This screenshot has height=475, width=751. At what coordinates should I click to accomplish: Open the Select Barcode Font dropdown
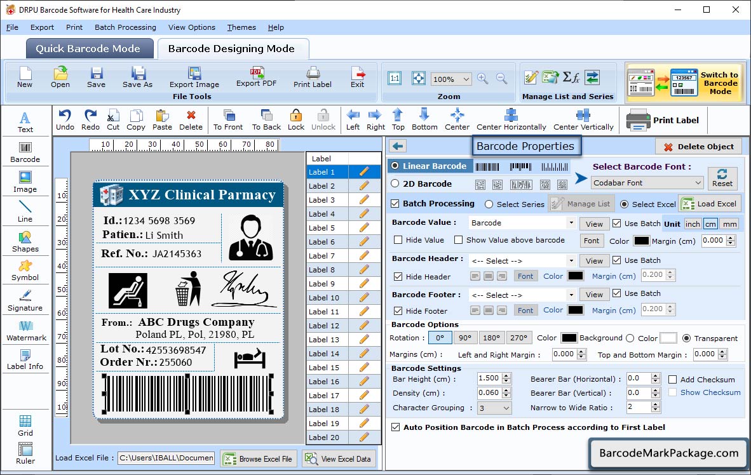pyautogui.click(x=647, y=183)
